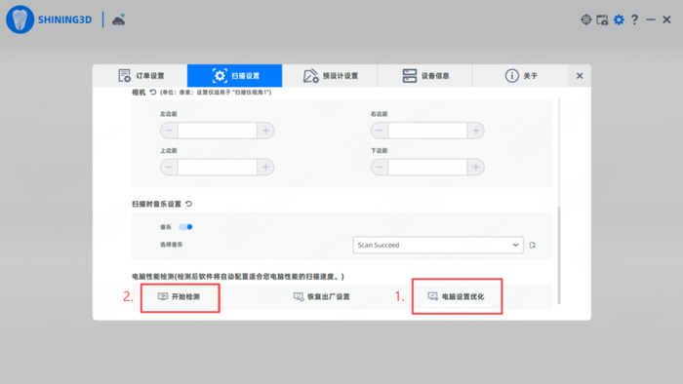Click the 下边距 value field
683x384 pixels.
click(427, 167)
